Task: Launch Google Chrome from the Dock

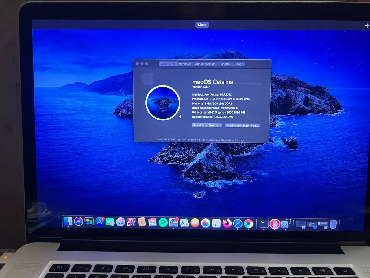Action: 248,224
